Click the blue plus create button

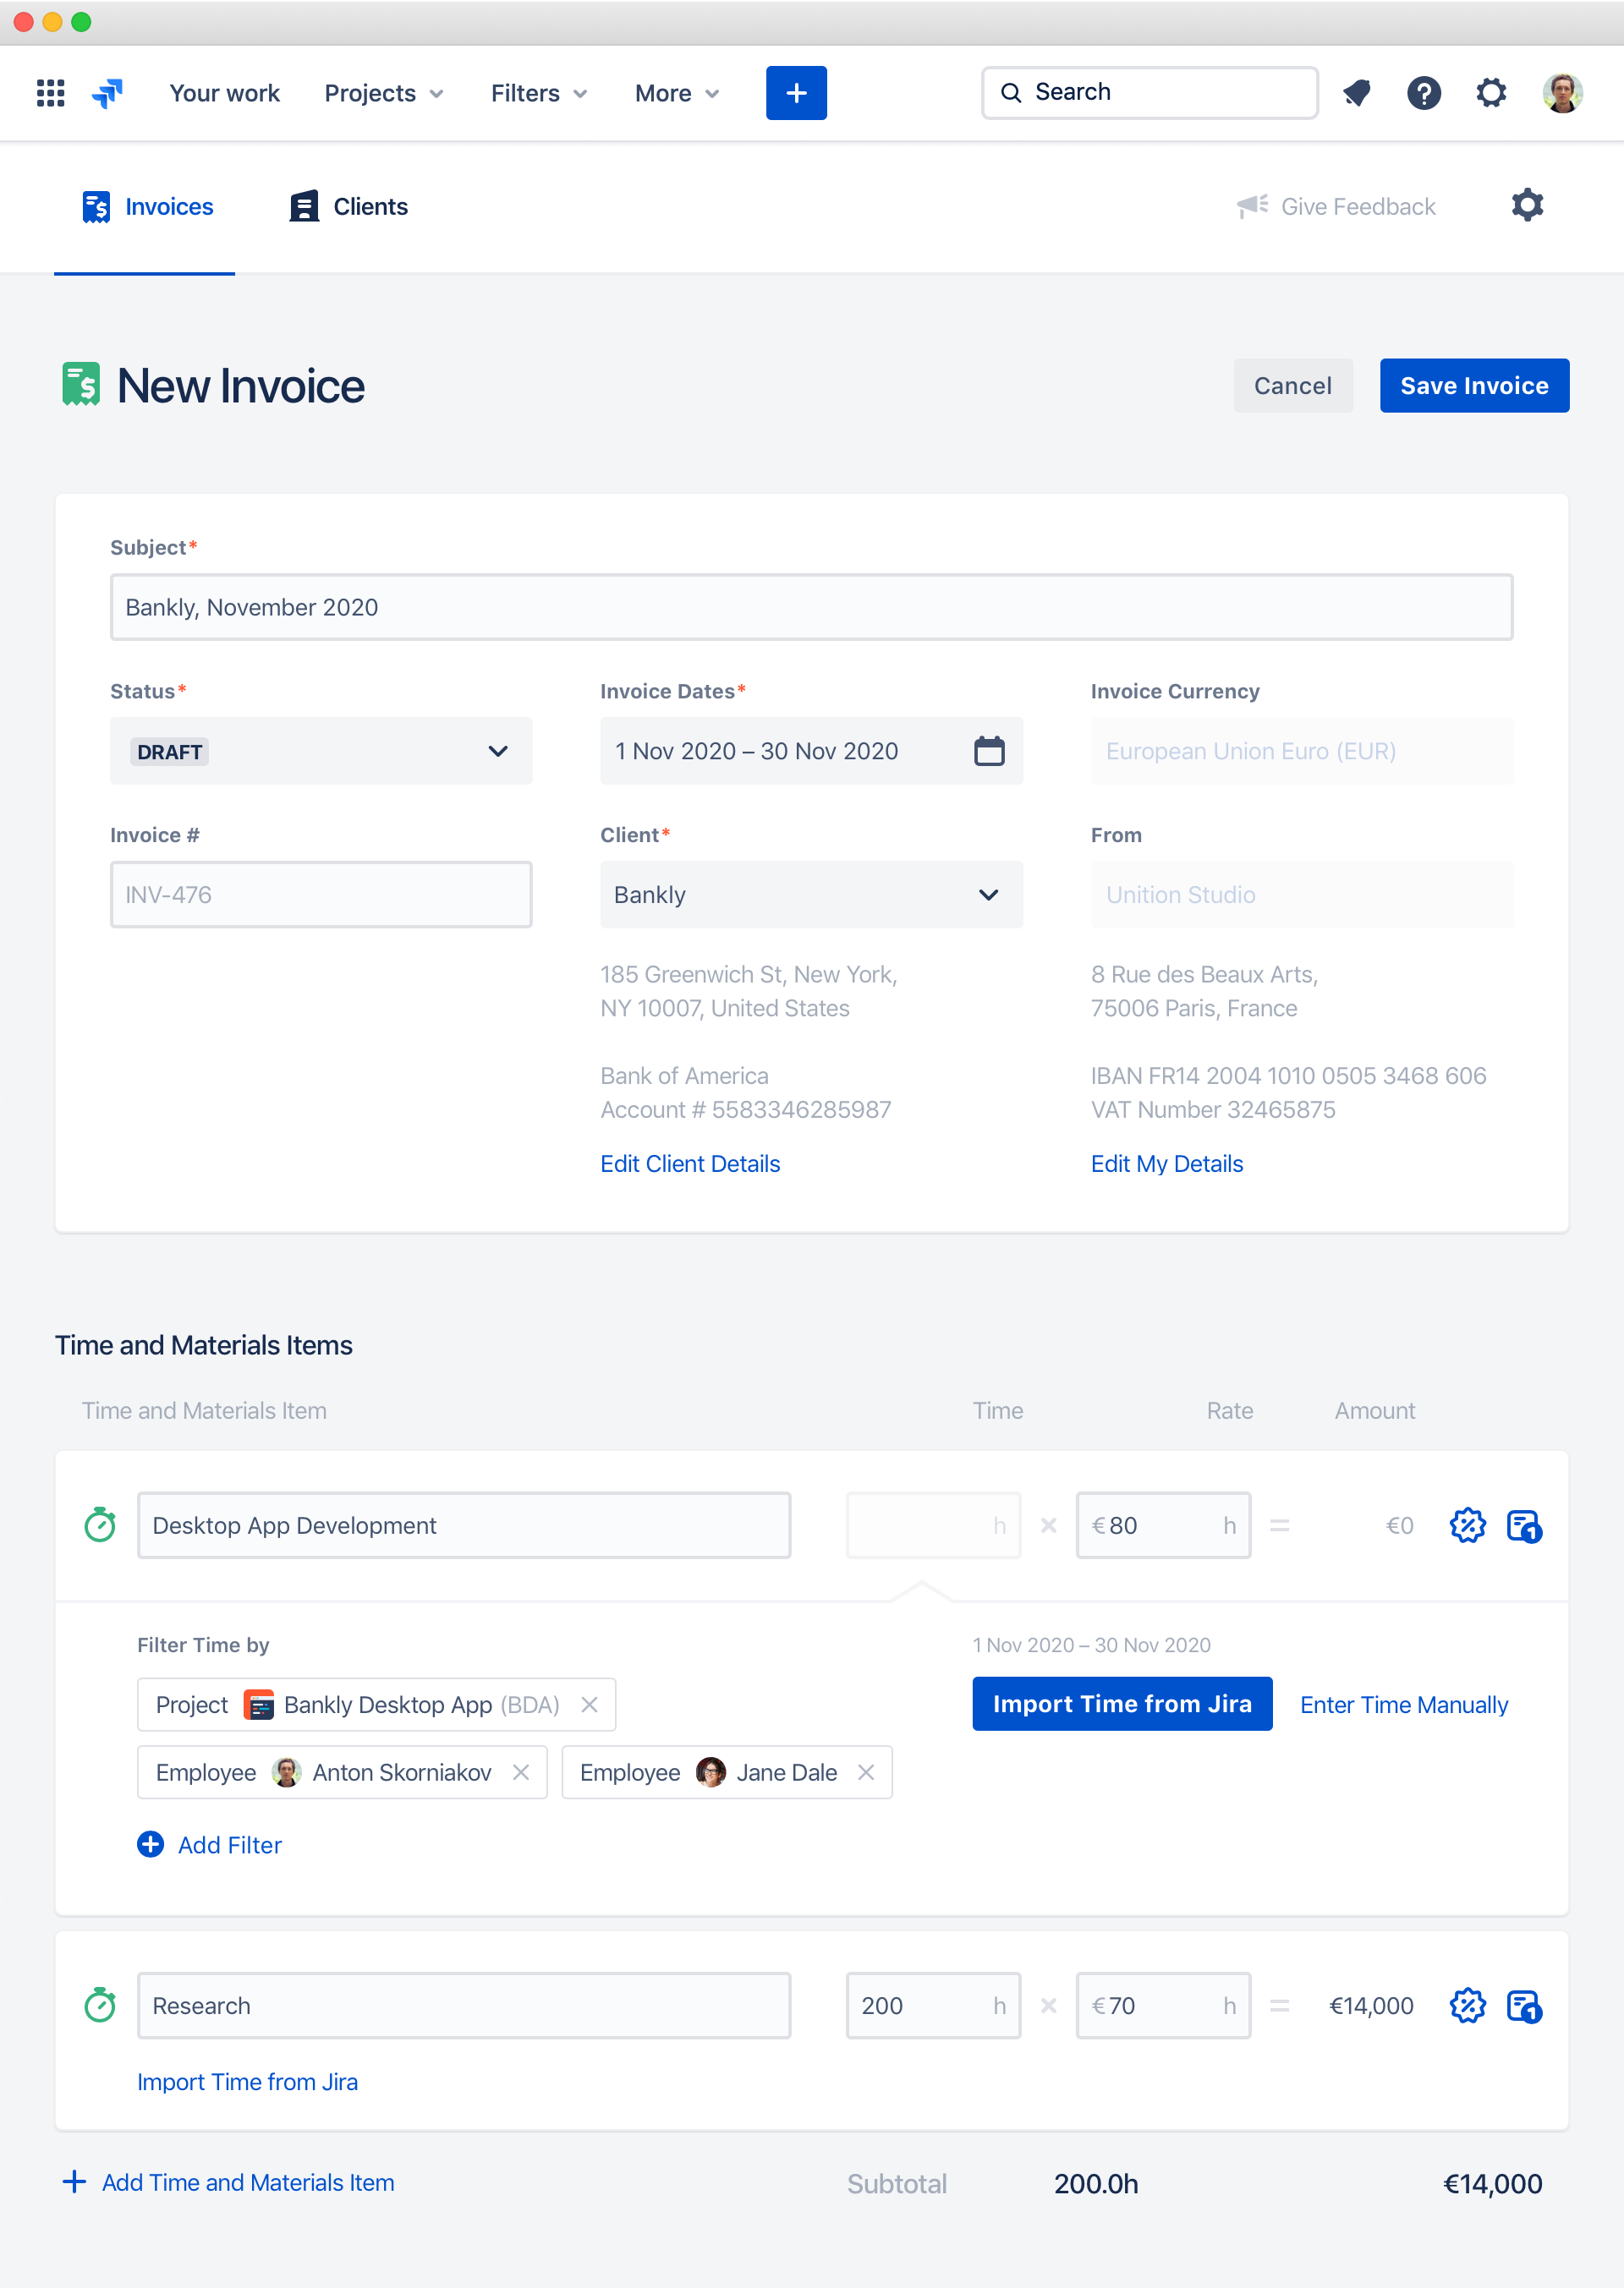click(796, 93)
